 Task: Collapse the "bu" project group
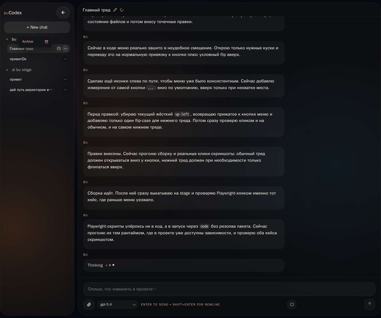tap(7, 39)
